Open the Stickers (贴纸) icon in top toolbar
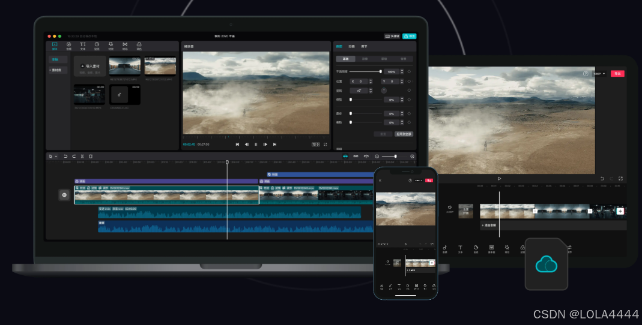Viewport: 642px width, 325px height. pyautogui.click(x=97, y=46)
